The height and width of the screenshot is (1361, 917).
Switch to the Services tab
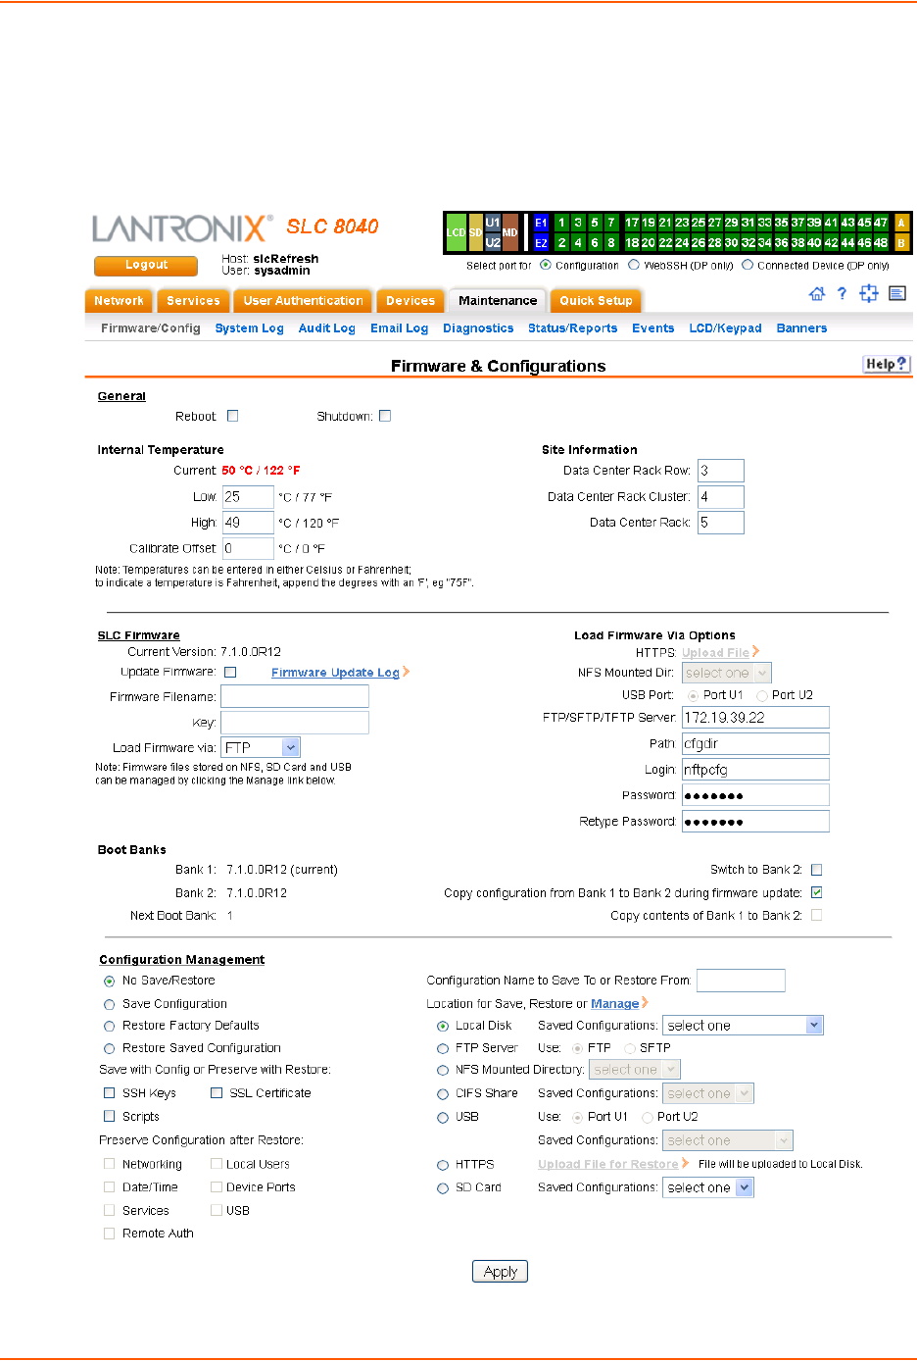coord(193,301)
